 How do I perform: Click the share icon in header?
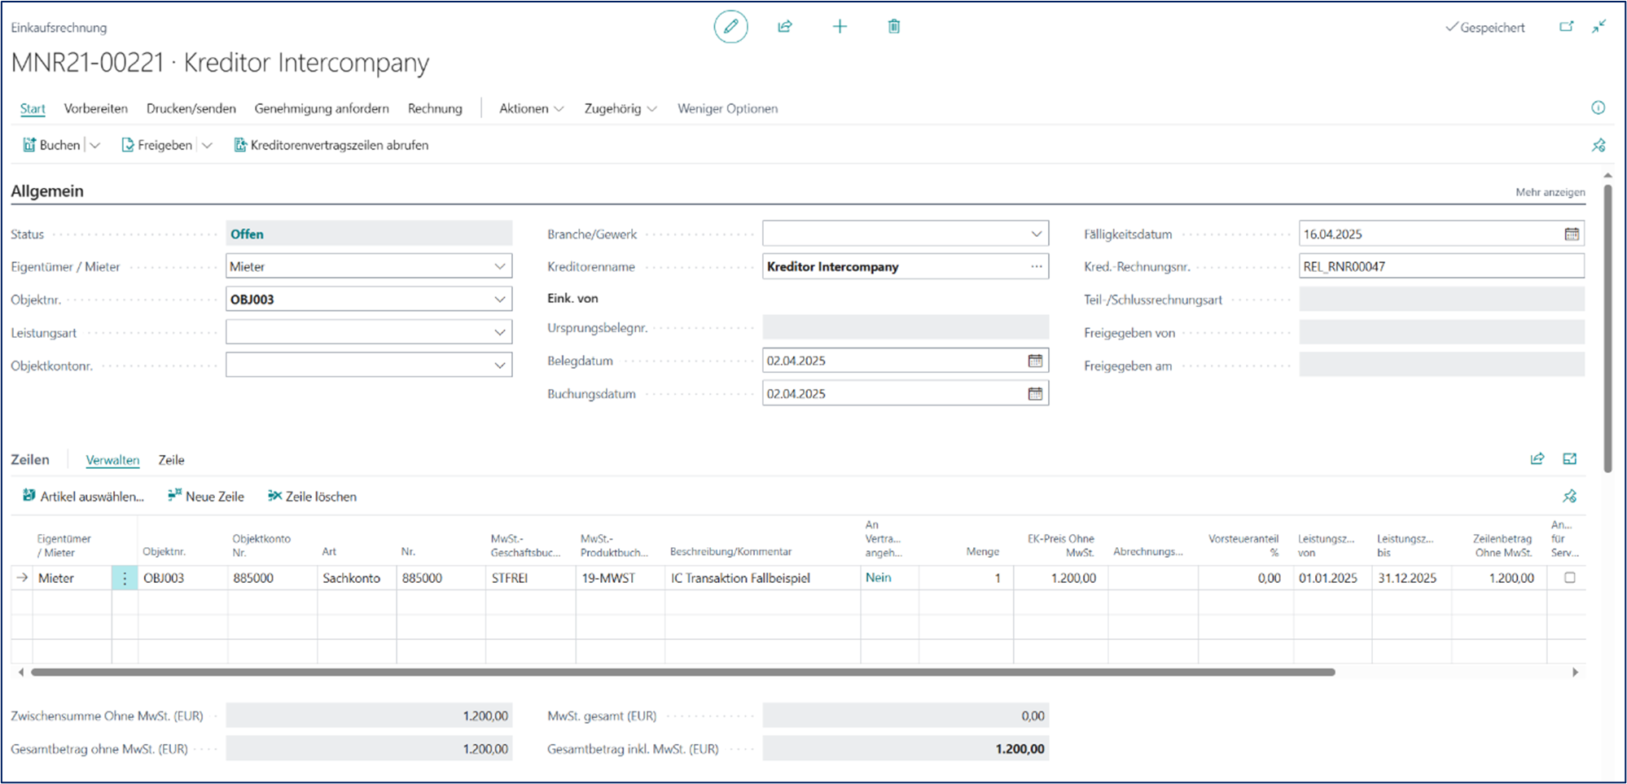coord(785,27)
